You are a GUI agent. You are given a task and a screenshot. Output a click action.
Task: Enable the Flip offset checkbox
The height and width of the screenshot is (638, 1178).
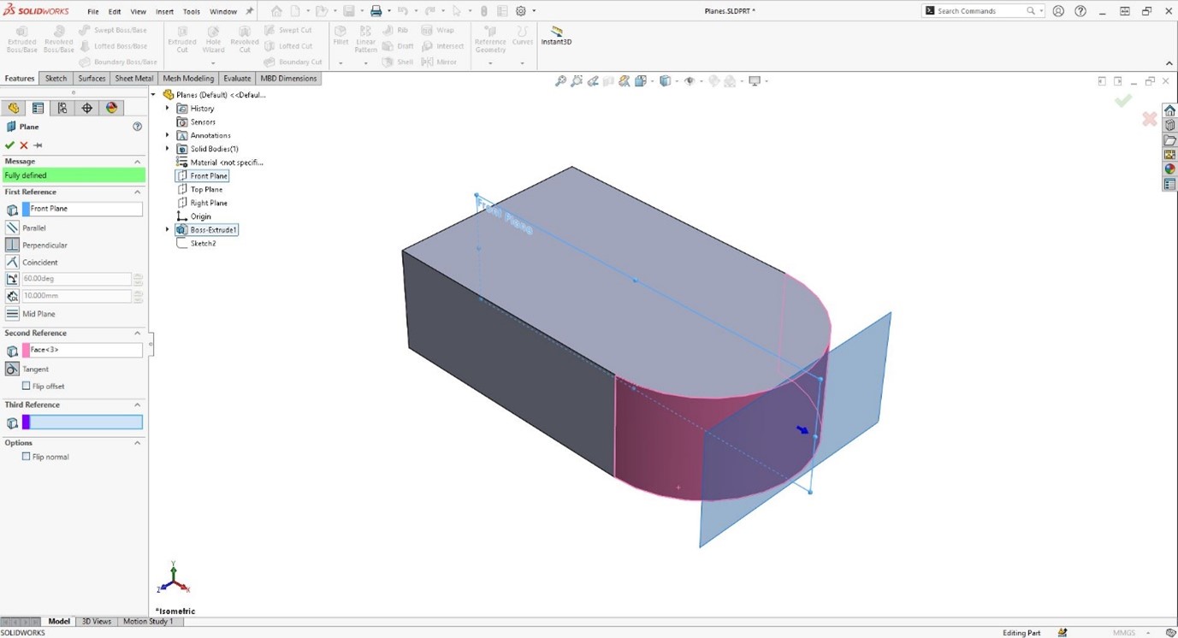tap(27, 387)
